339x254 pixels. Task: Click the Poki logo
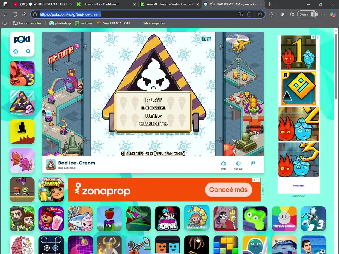coord(22,39)
